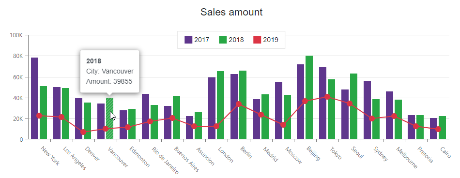Click the Beijing 2018 green bar
Image resolution: width=460 pixels, height=178 pixels.
tap(309, 97)
